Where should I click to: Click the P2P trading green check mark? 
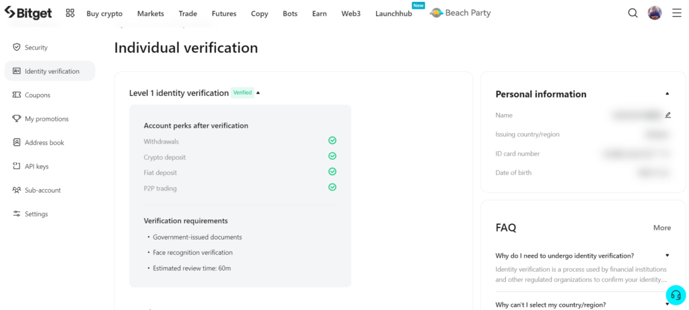pos(332,187)
